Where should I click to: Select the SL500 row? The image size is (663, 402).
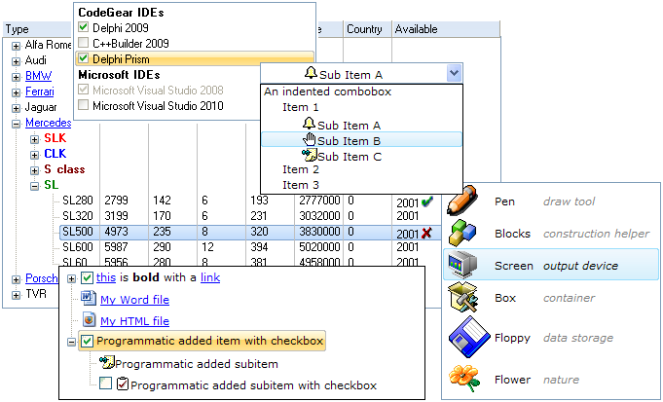pos(250,232)
